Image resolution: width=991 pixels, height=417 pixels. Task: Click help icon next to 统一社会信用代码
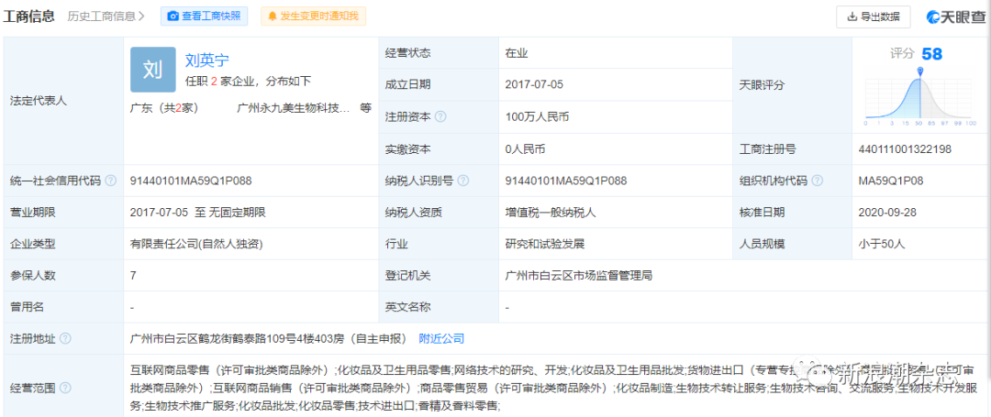[x=111, y=181]
